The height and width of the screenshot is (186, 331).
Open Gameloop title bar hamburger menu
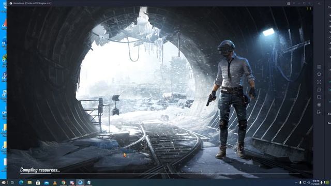click(x=294, y=4)
